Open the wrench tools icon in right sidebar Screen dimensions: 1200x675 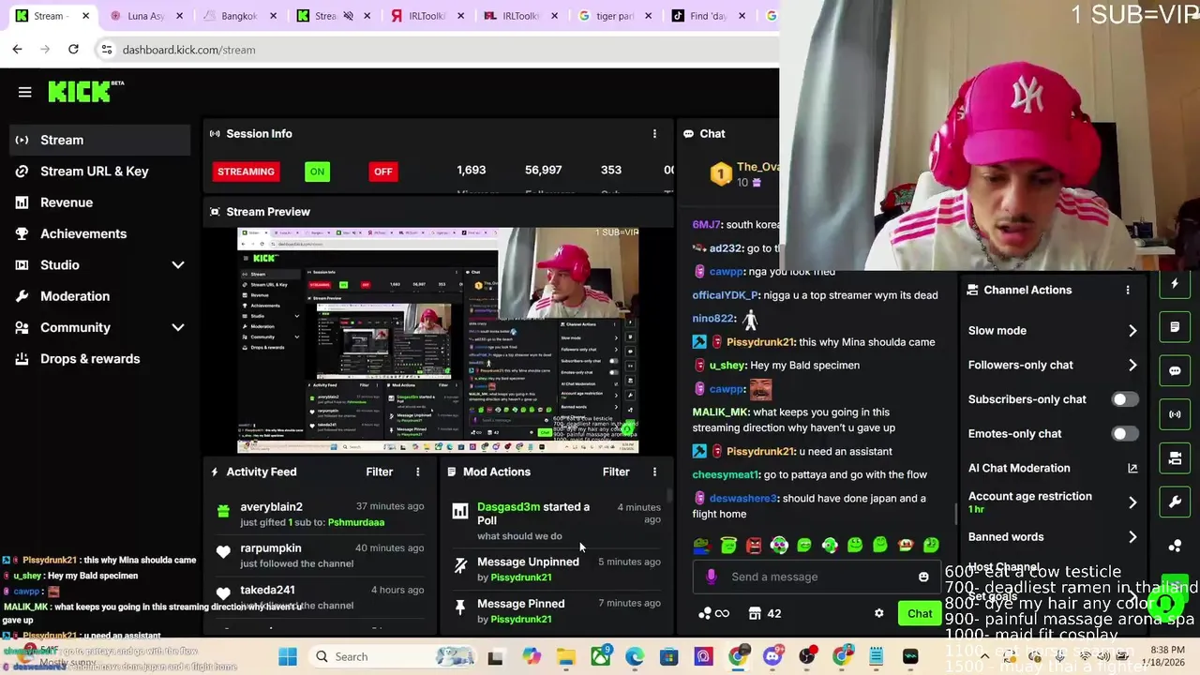[1175, 502]
